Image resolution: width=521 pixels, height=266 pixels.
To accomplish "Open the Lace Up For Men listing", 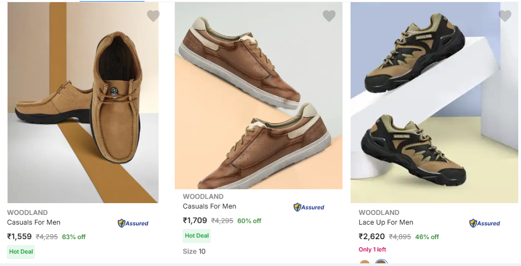I will (x=386, y=222).
